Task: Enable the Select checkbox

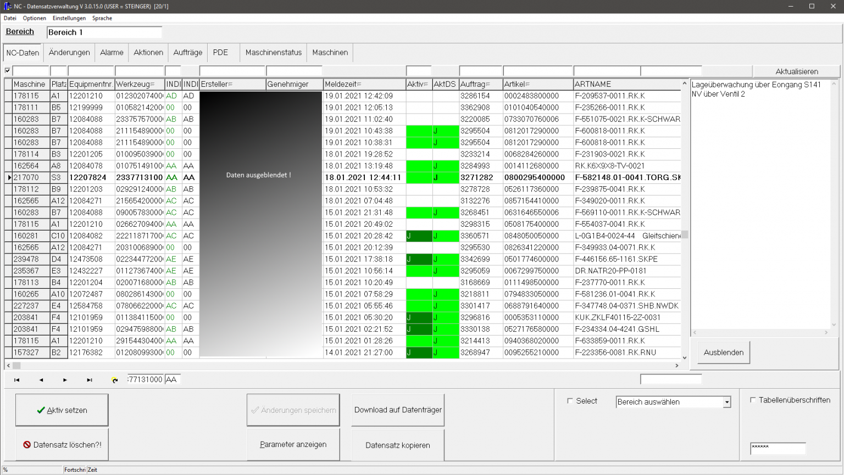Action: pos(570,401)
